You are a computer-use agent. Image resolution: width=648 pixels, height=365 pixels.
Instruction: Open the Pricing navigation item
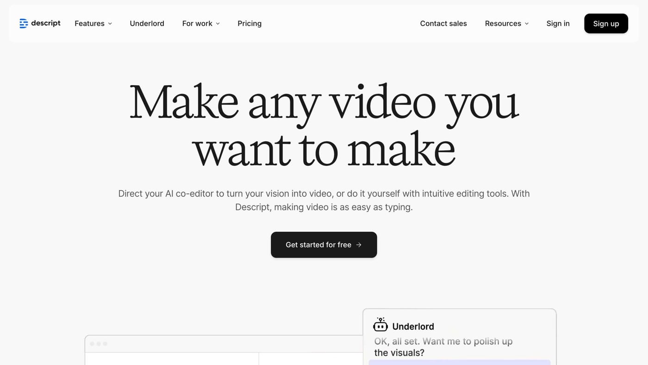tap(249, 23)
